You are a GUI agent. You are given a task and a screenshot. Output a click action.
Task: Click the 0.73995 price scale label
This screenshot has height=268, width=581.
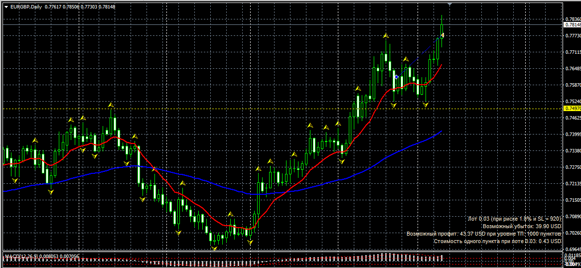pyautogui.click(x=573, y=134)
